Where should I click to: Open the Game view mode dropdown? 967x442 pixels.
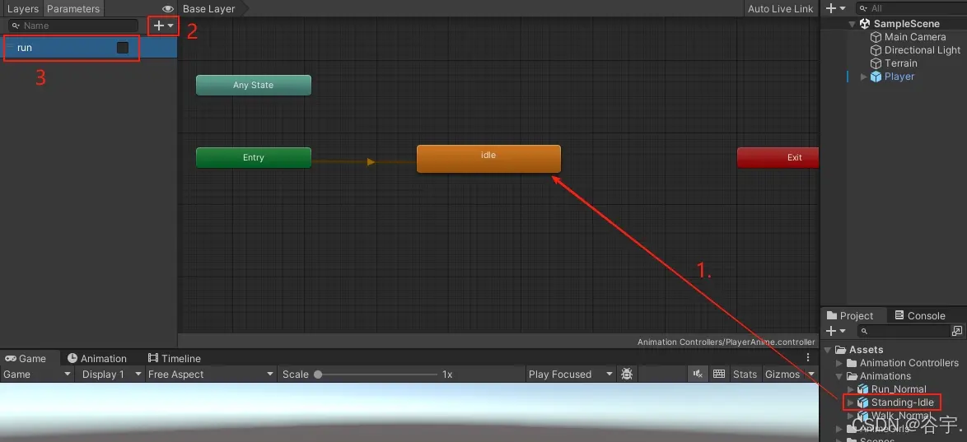coord(37,375)
